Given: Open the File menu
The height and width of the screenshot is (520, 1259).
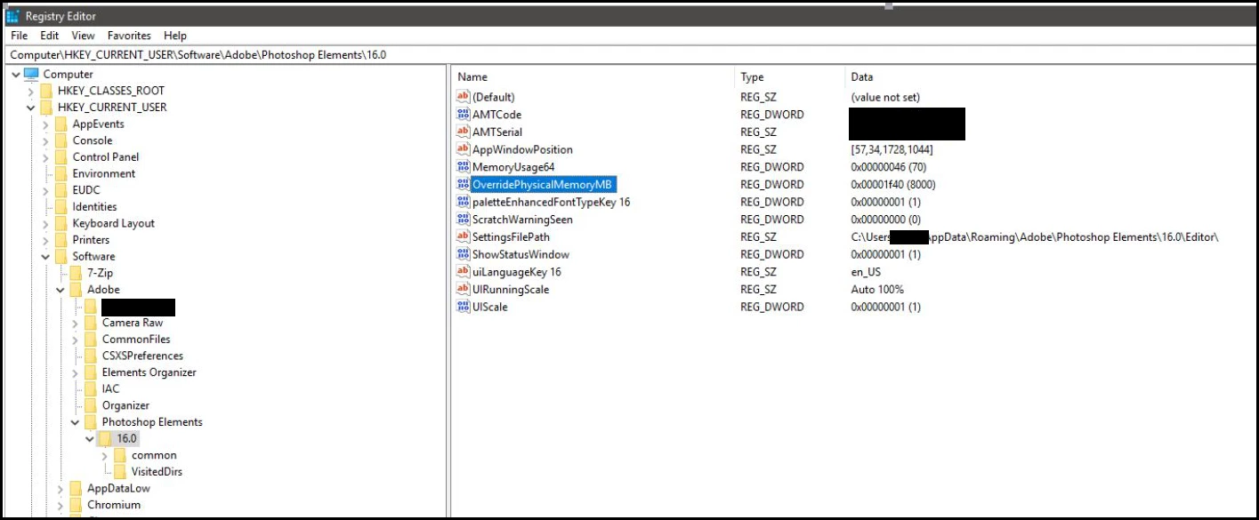Looking at the screenshot, I should [x=20, y=36].
